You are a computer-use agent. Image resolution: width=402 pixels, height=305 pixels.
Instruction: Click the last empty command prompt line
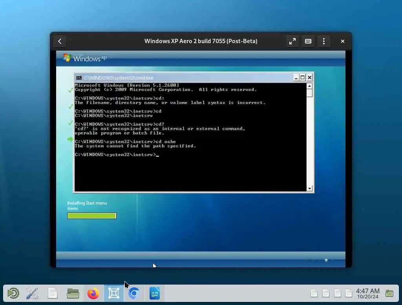(x=117, y=155)
